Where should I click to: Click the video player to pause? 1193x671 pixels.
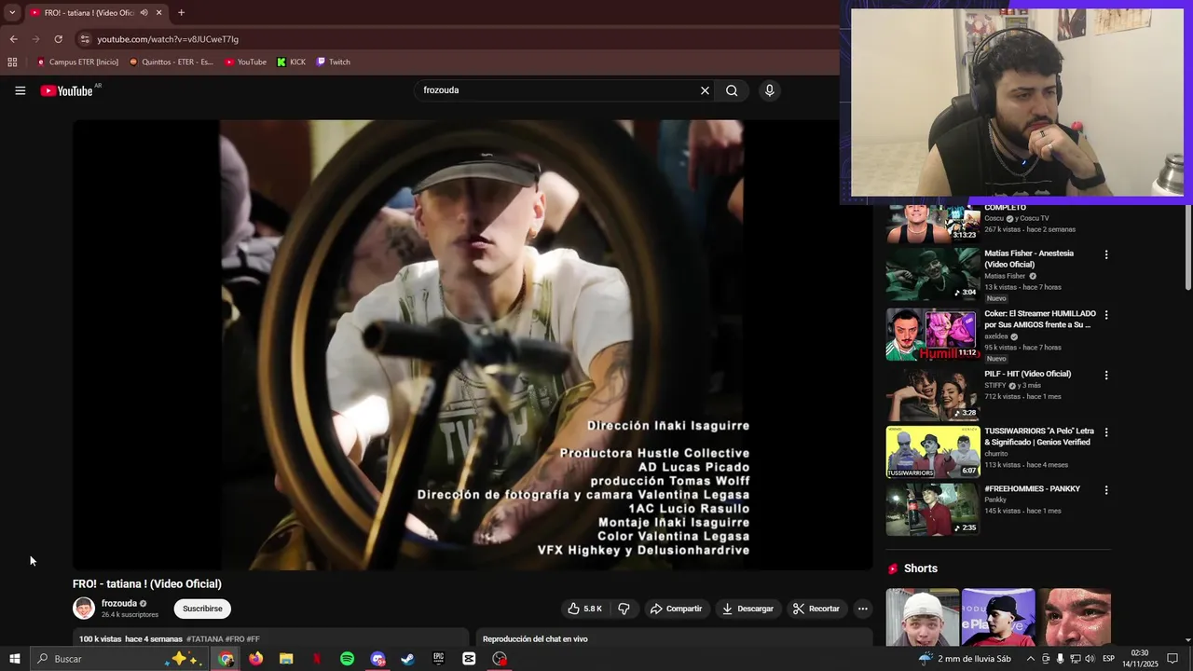(473, 345)
